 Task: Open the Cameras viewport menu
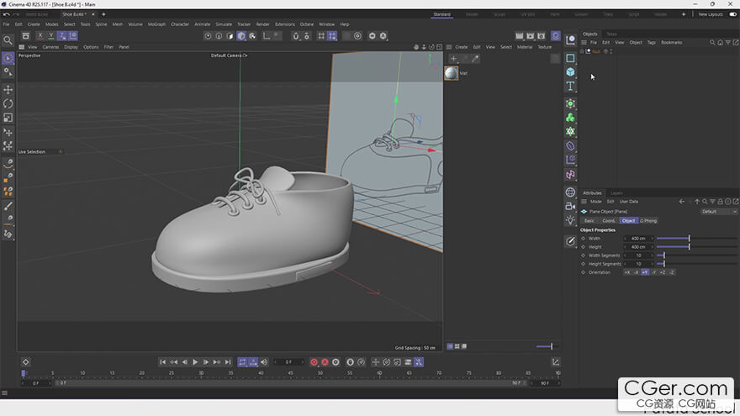click(x=51, y=47)
